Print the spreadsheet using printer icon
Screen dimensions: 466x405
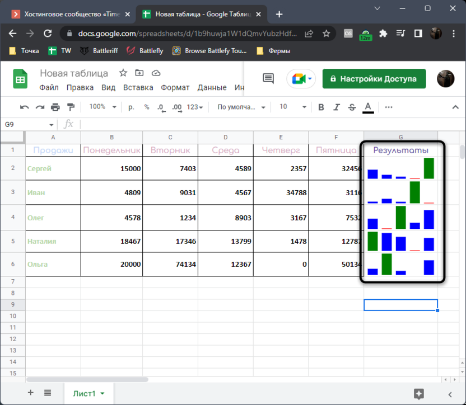tap(55, 107)
